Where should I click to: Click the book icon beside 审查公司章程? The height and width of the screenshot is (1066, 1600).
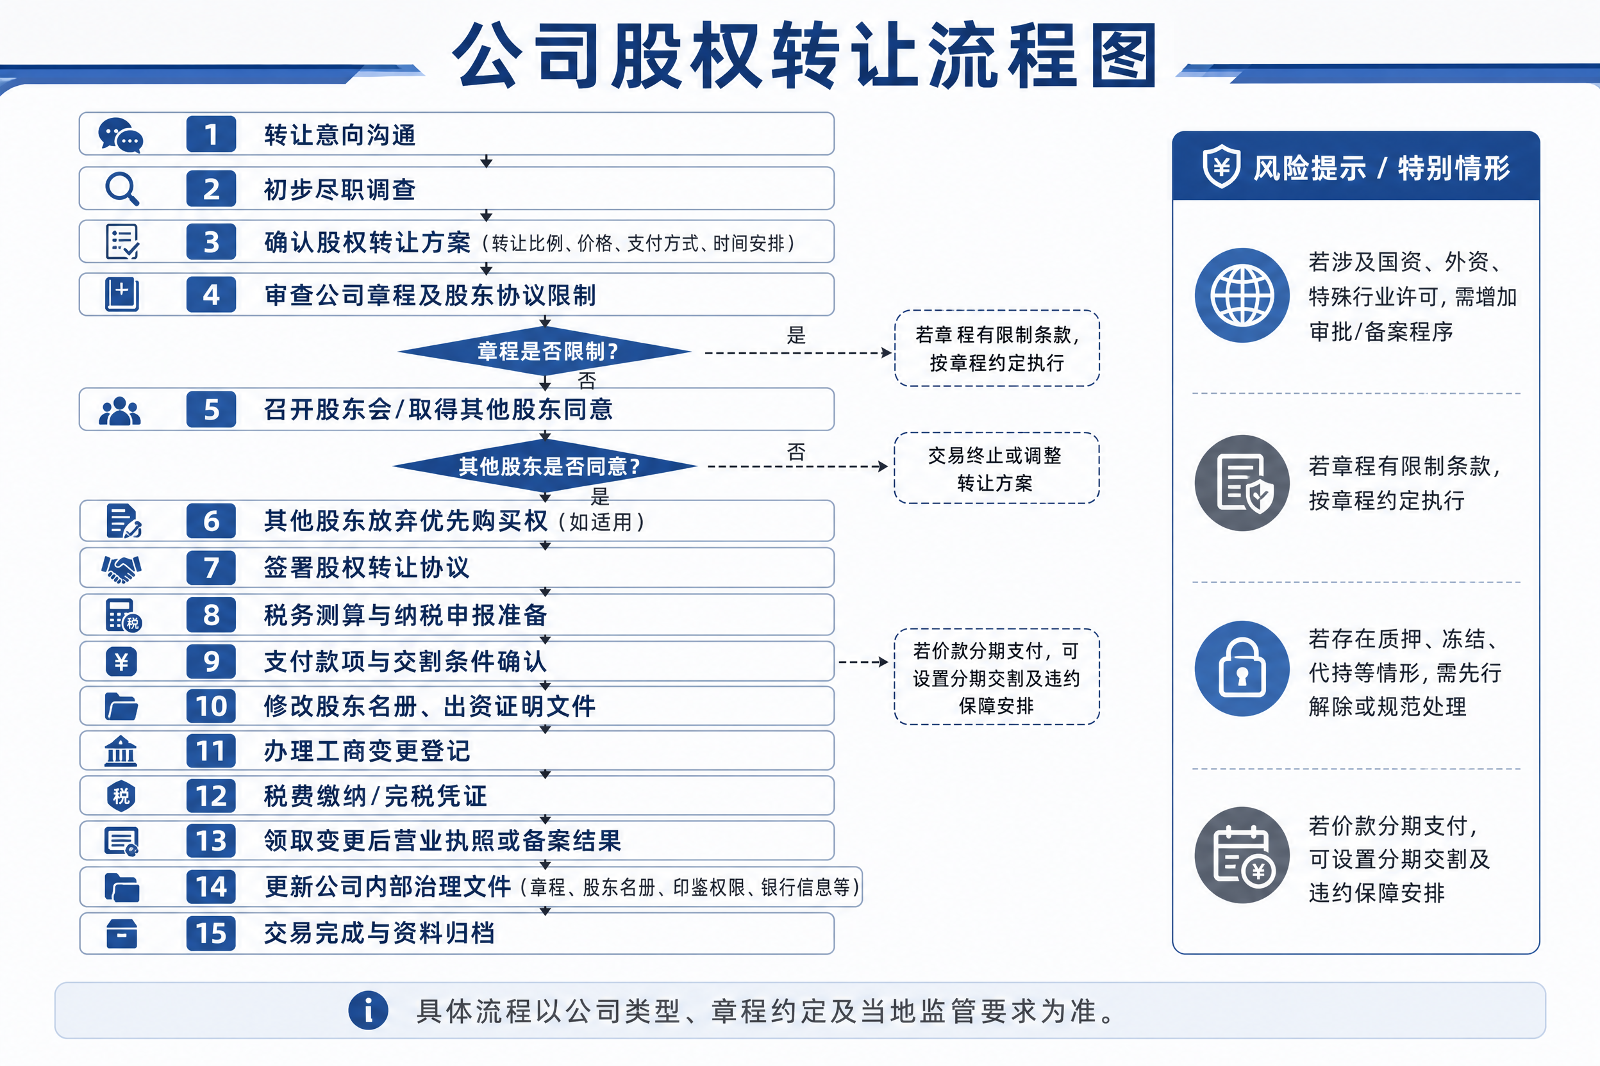(122, 295)
